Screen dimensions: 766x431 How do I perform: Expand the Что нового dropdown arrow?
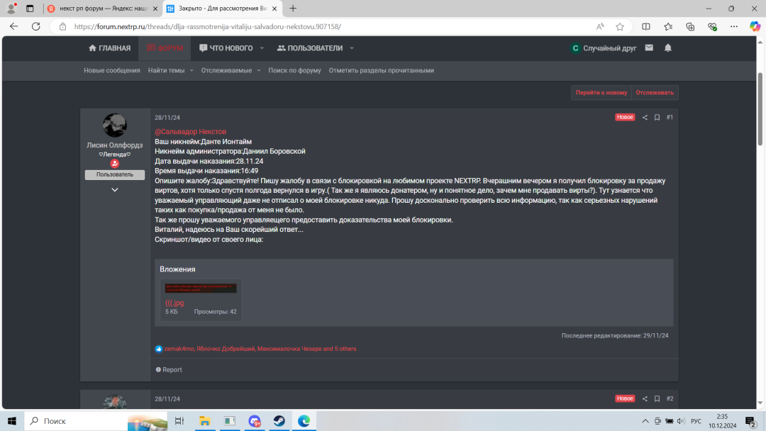(262, 48)
